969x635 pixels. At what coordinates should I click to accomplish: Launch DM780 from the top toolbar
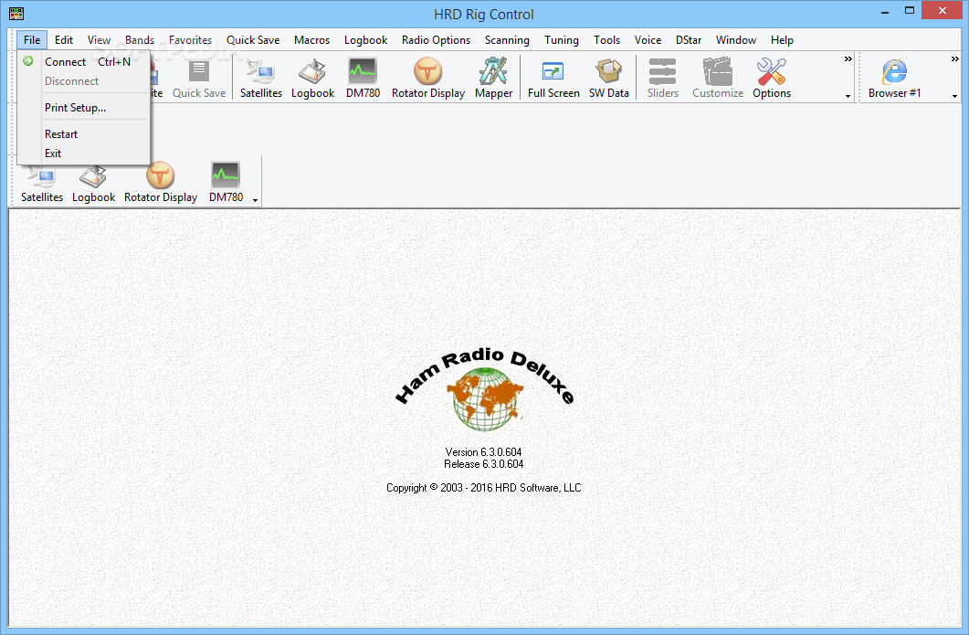coord(363,78)
